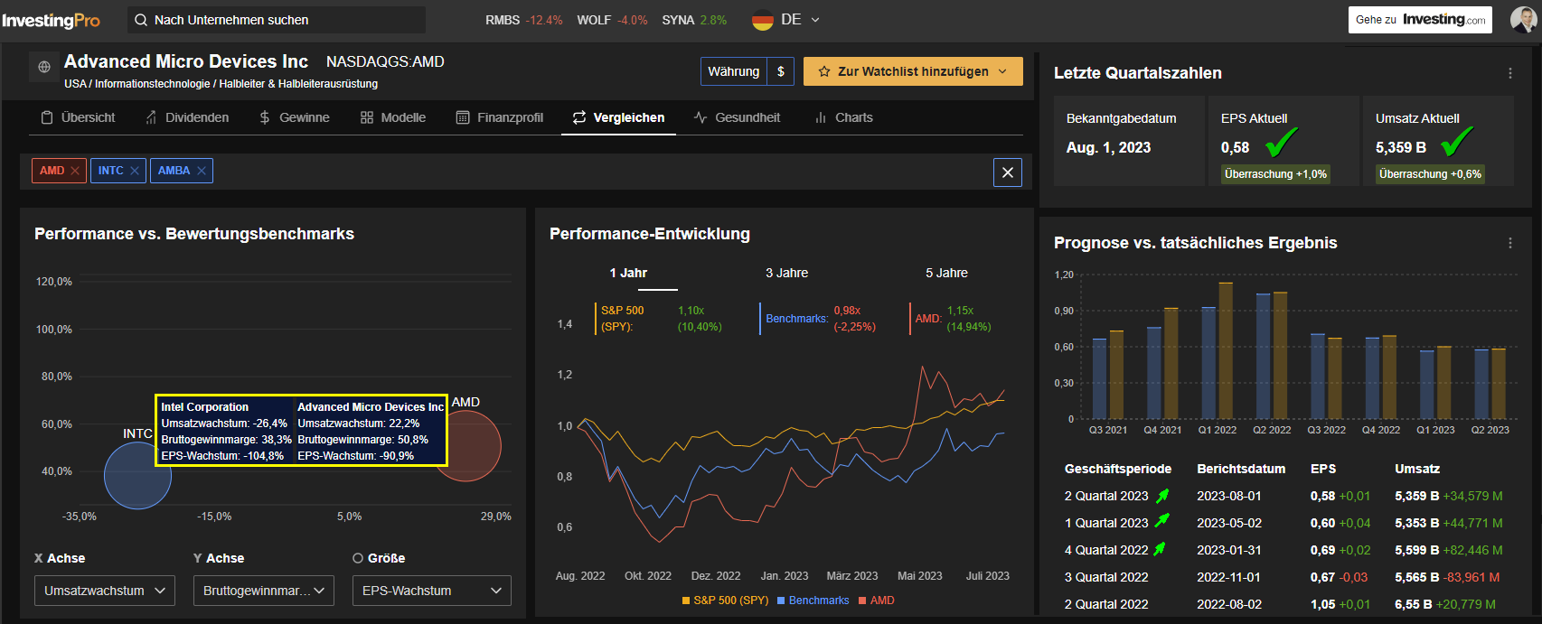Click the Advanced Micro Devices Inc title
1542x624 pixels.
click(186, 61)
